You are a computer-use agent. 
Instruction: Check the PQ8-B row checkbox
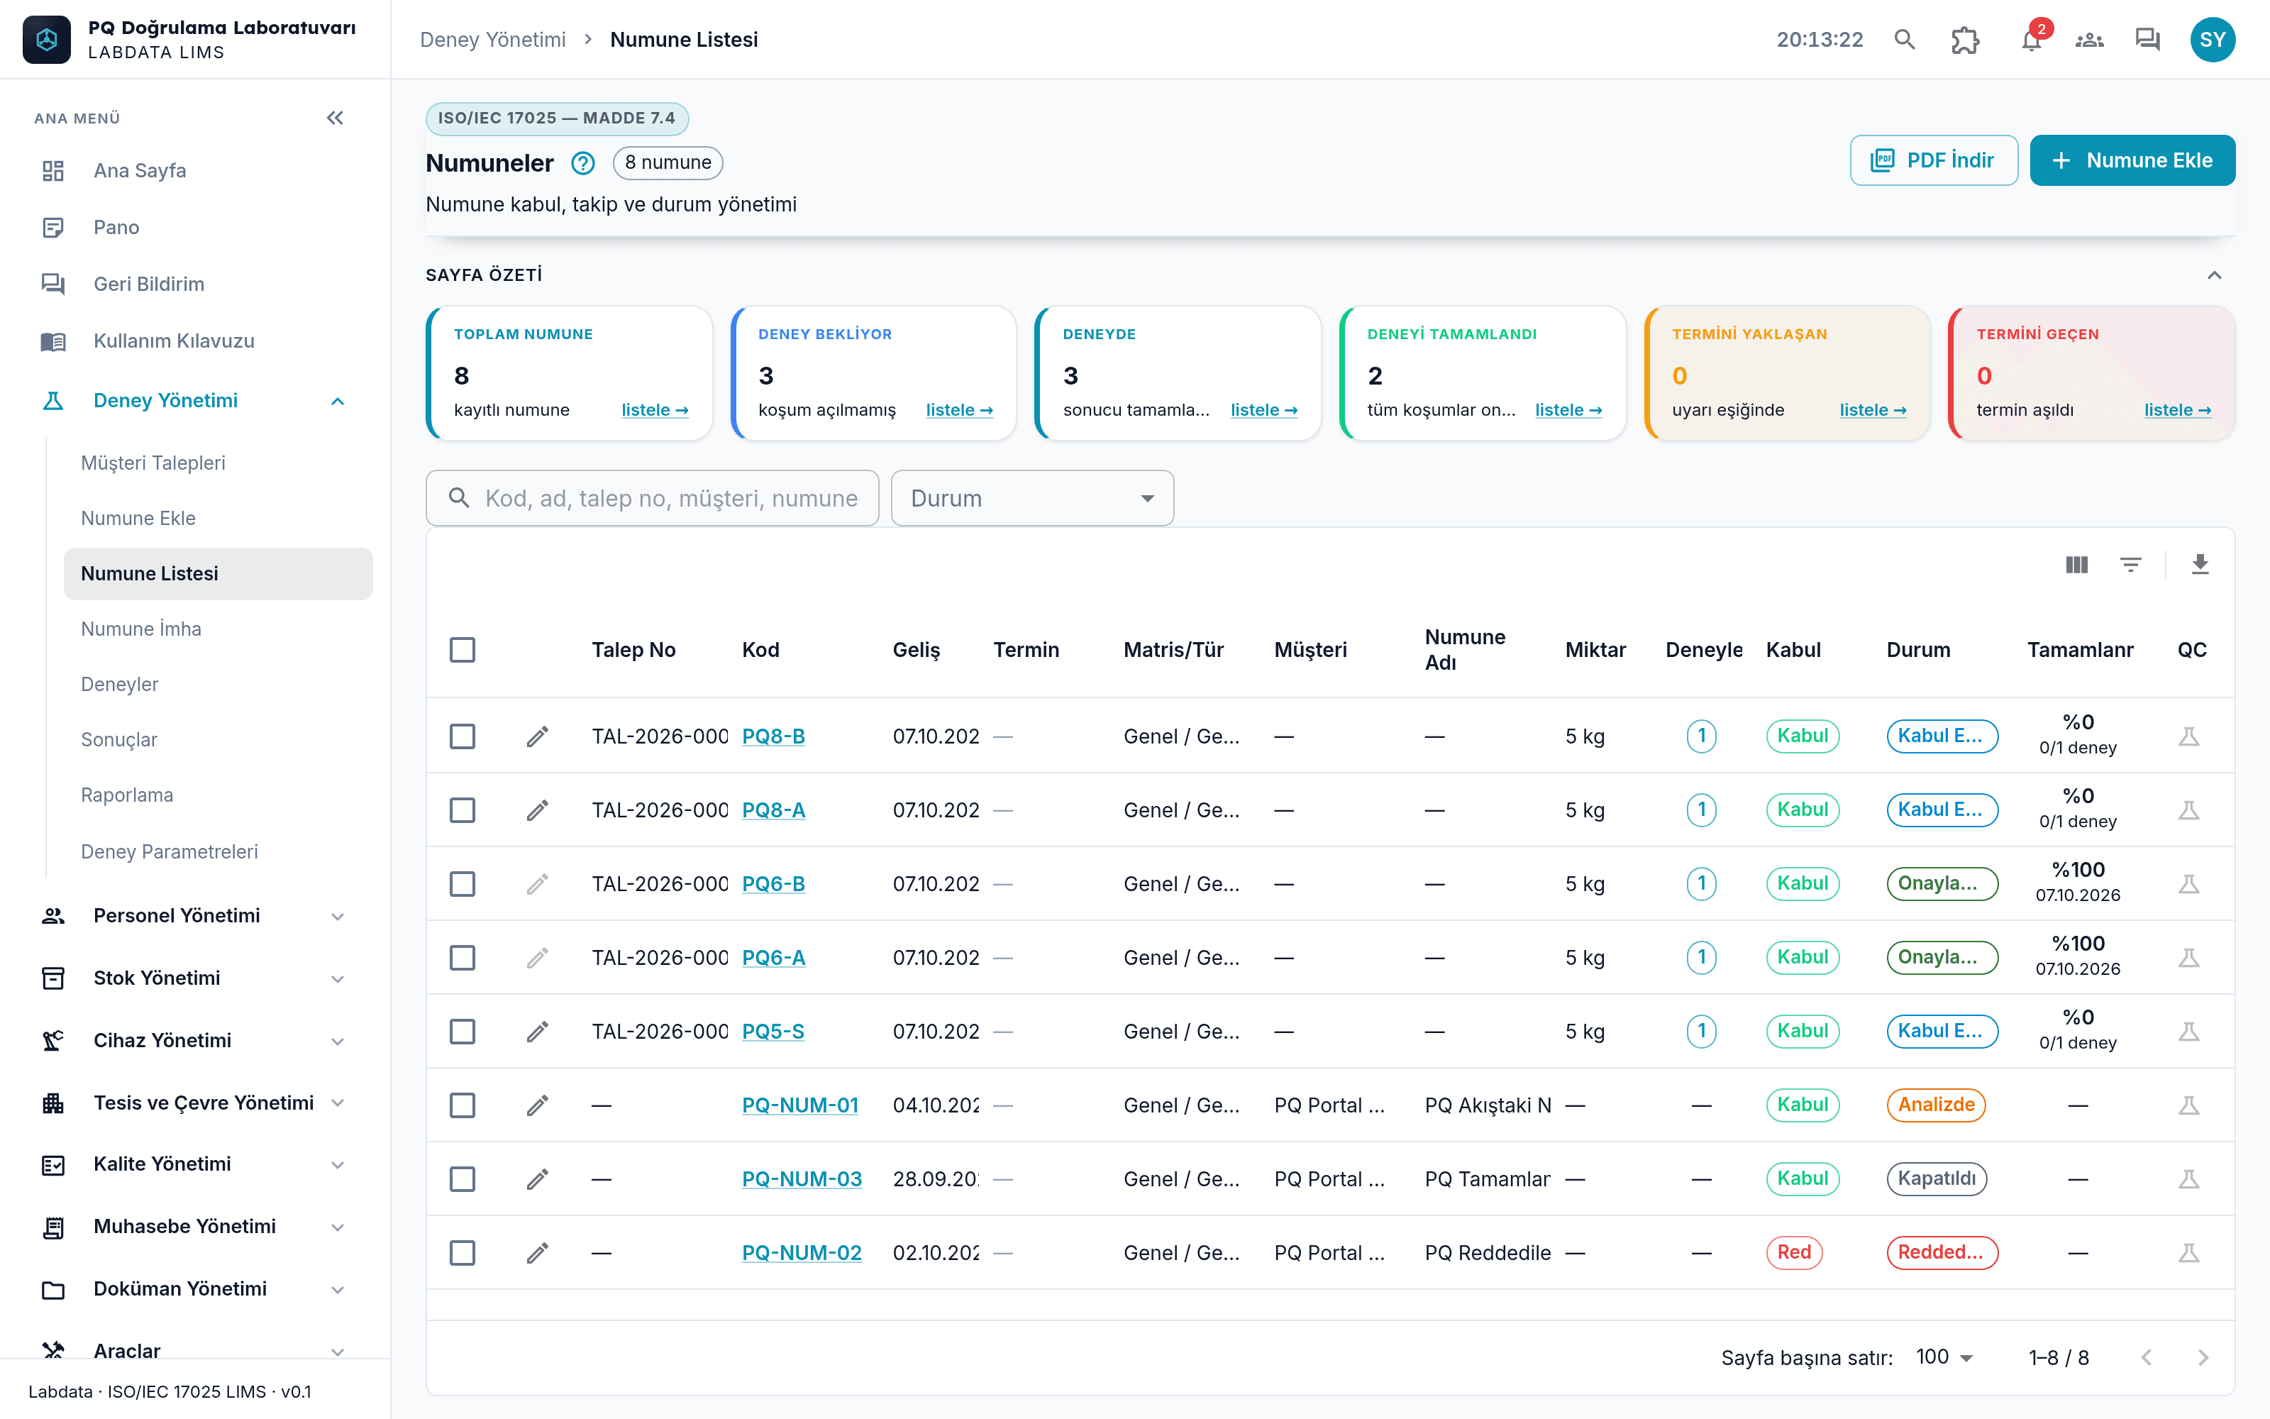tap(463, 736)
